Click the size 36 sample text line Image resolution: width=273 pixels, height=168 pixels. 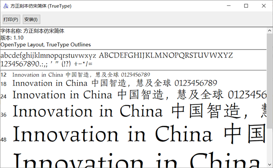(x=140, y=111)
